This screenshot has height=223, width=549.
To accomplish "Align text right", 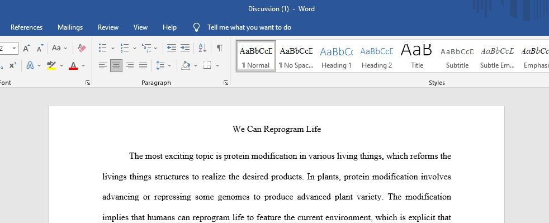I will coord(130,65).
